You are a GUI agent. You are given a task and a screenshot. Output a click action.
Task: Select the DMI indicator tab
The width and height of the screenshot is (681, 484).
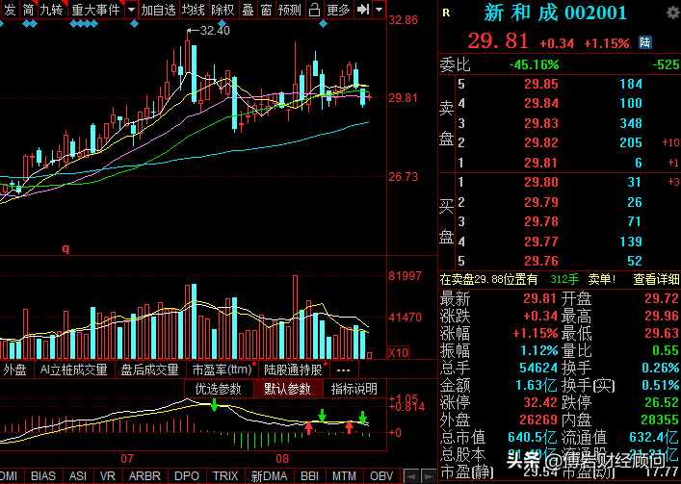coord(9,476)
